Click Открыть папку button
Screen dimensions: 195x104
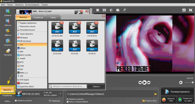pyautogui.click(x=149, y=101)
